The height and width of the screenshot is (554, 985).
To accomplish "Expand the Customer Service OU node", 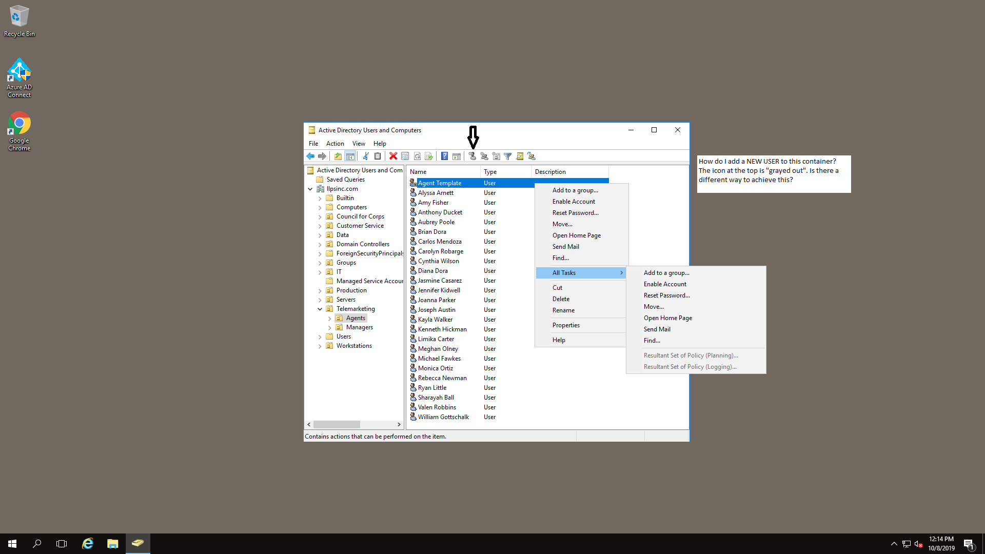I will point(320,226).
